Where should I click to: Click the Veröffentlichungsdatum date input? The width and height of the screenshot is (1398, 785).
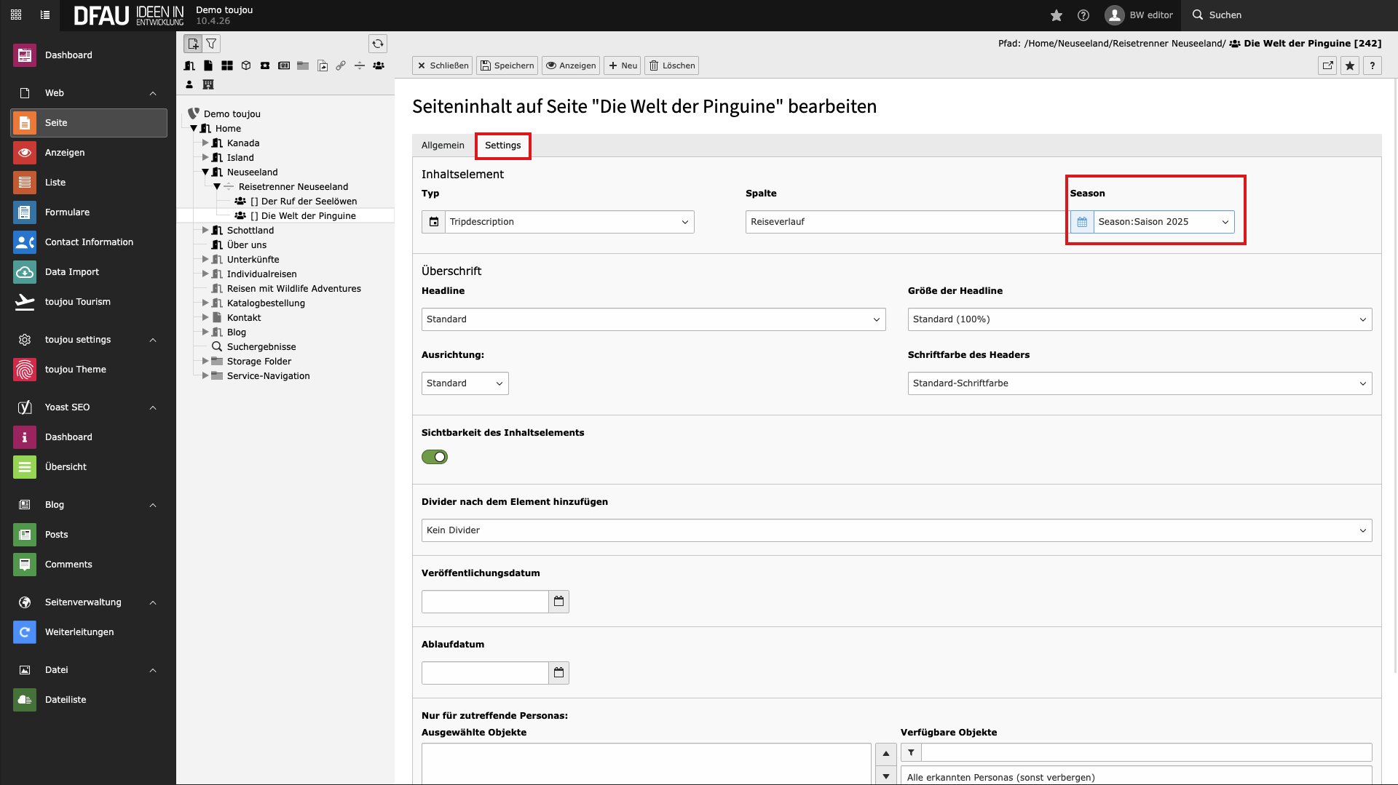click(x=485, y=602)
